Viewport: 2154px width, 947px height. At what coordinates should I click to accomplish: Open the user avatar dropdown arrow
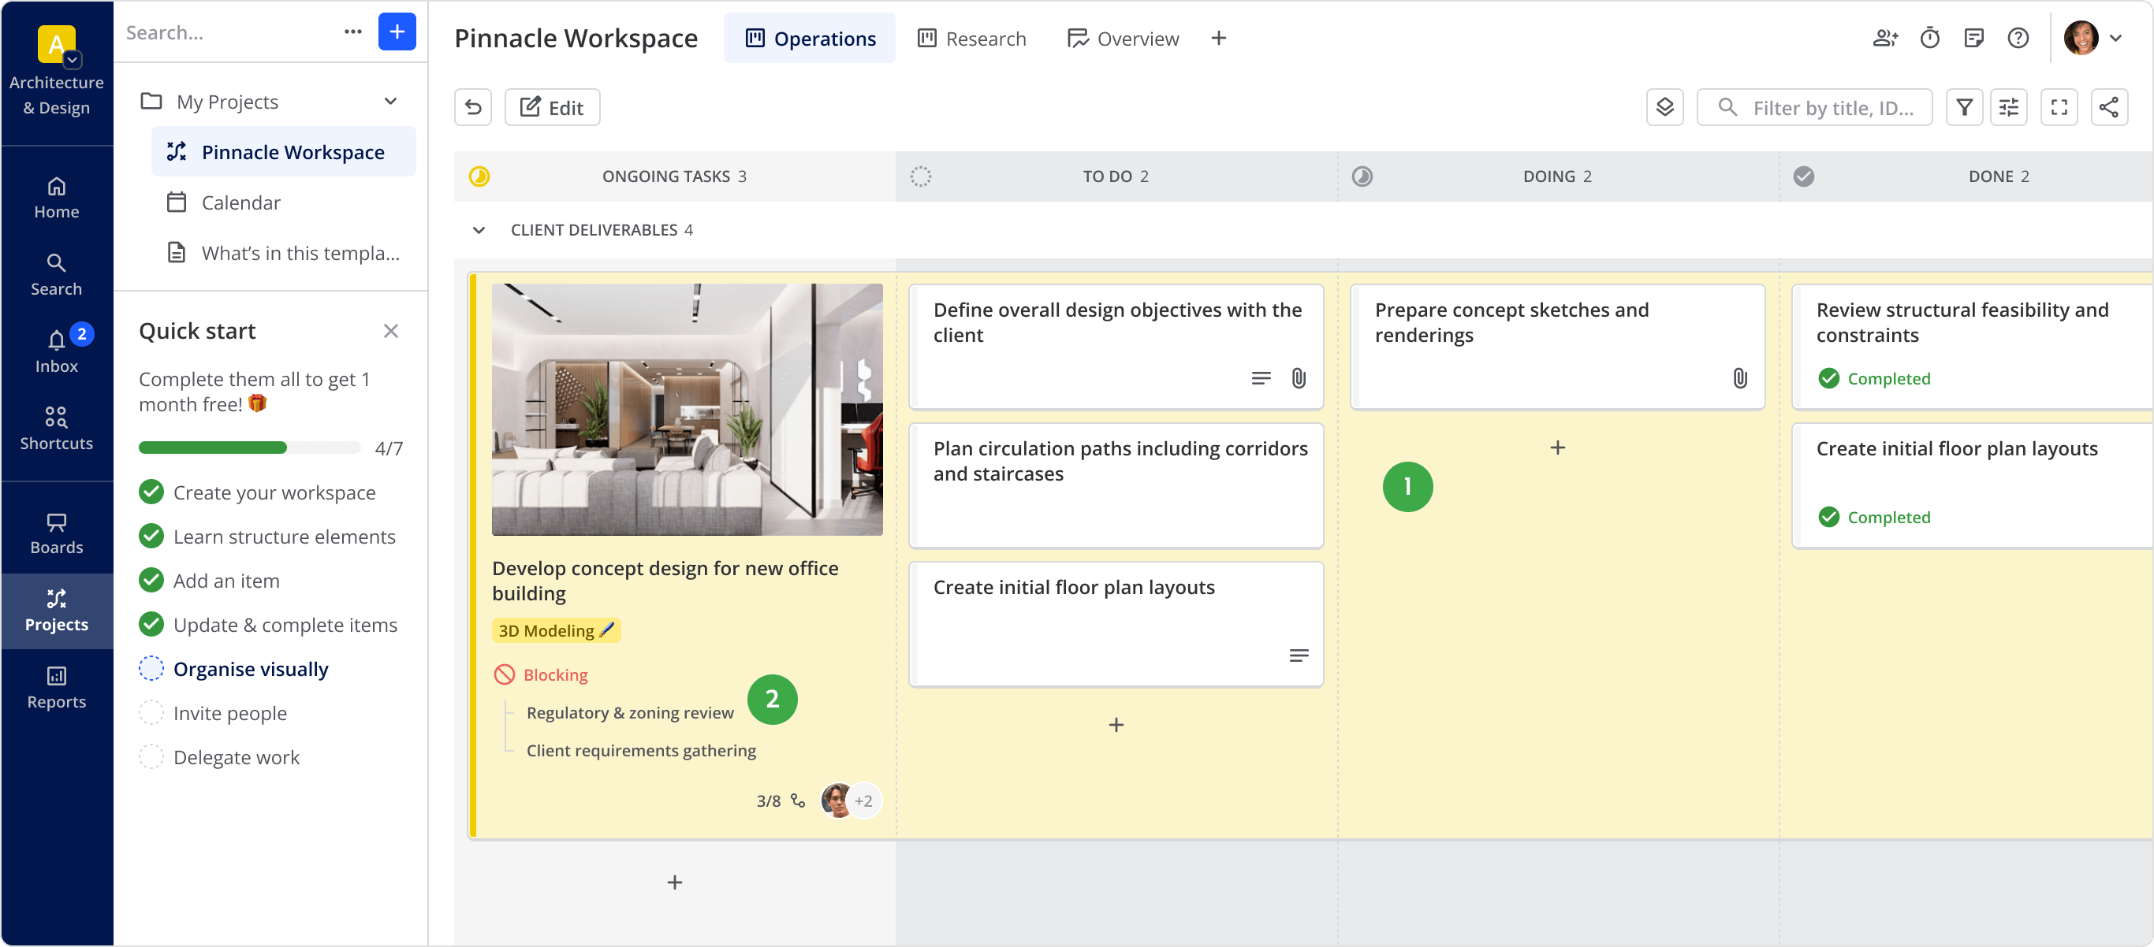pyautogui.click(x=2115, y=38)
